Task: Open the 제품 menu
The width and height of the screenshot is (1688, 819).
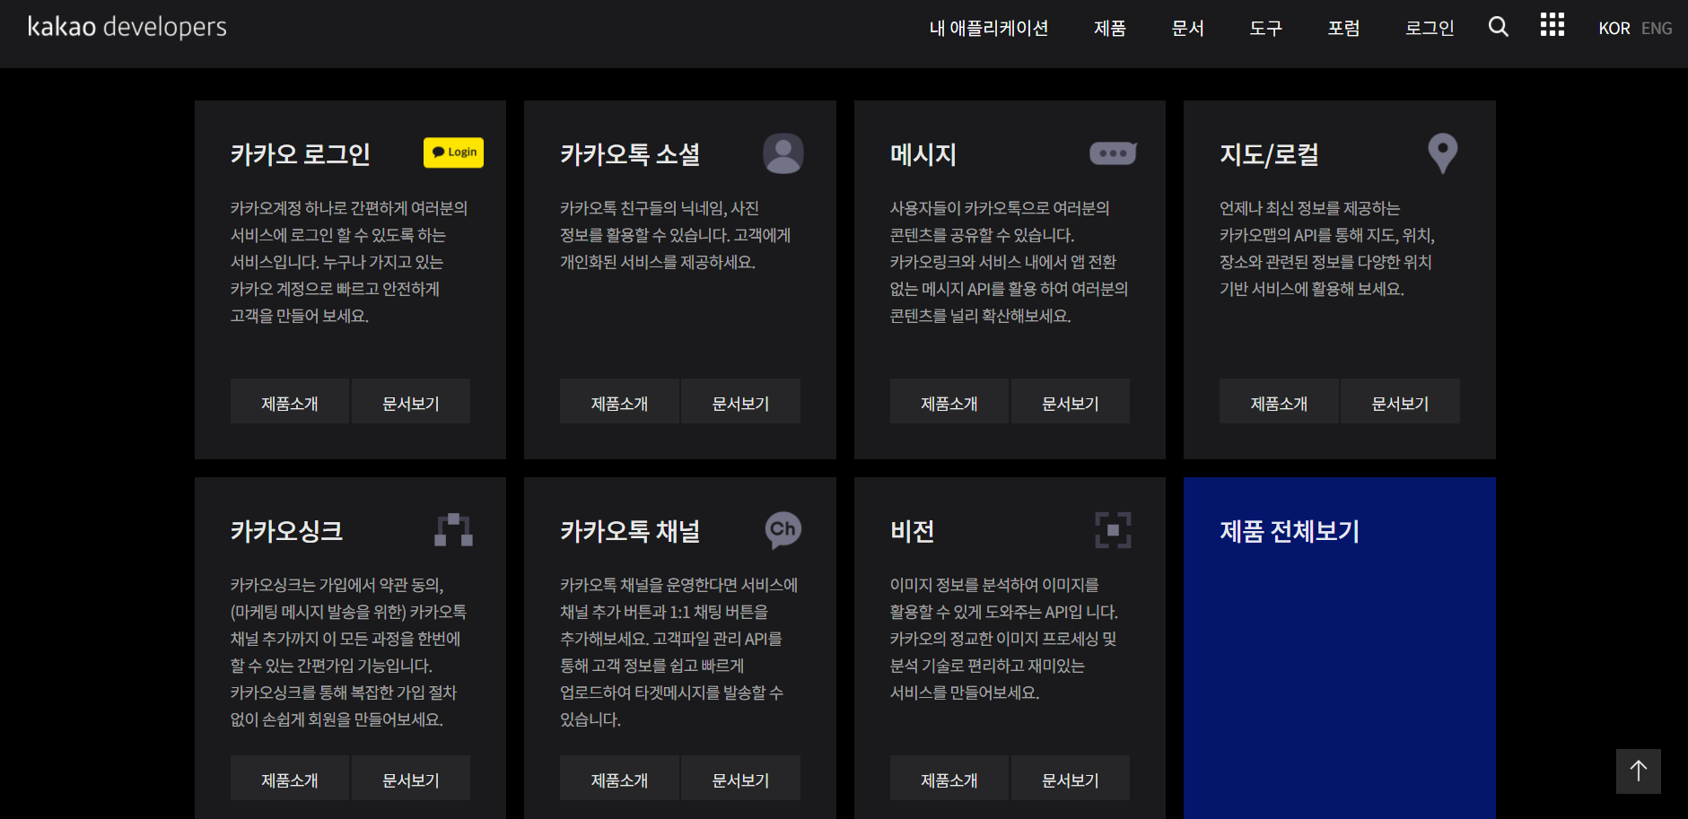Action: (1109, 28)
